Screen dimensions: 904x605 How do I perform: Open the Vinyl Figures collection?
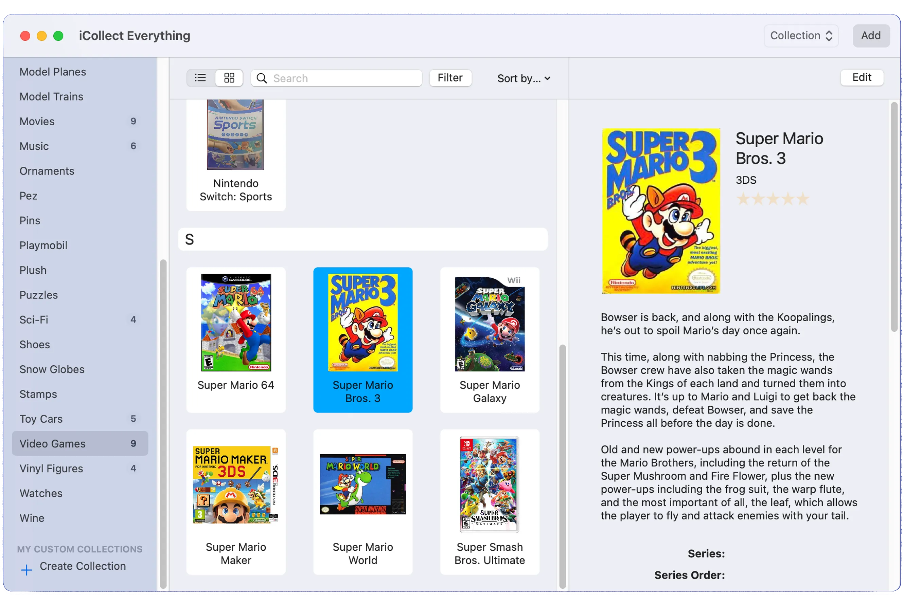click(x=51, y=469)
